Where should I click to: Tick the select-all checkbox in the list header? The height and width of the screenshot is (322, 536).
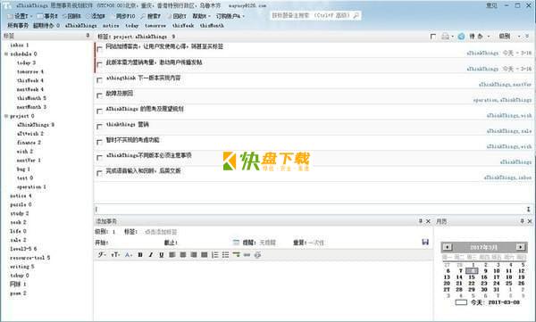pyautogui.click(x=433, y=37)
